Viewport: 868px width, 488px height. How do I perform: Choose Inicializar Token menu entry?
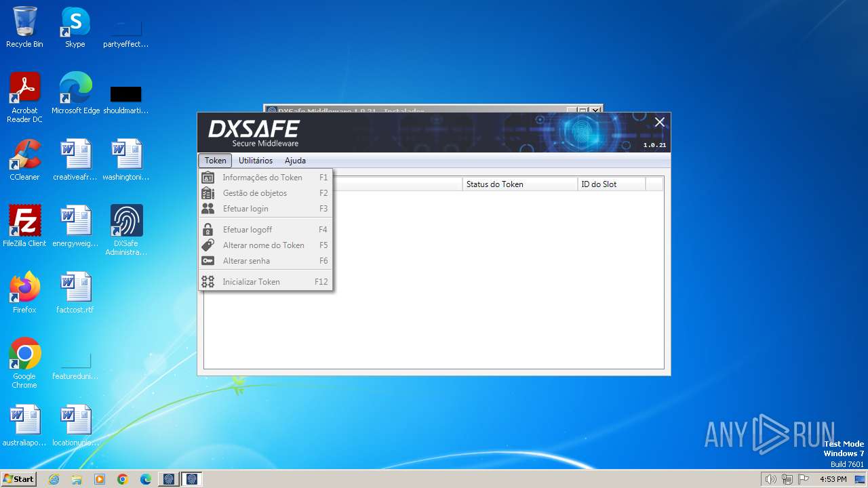(x=265, y=282)
